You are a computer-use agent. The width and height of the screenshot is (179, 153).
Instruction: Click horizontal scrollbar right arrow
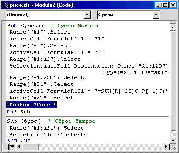(166, 147)
